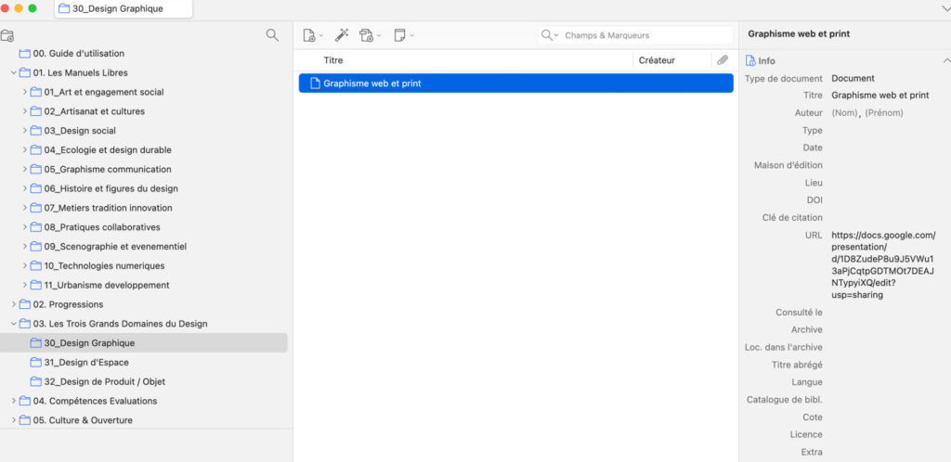Image resolution: width=951 pixels, height=462 pixels.
Task: Click the macOS yellow minimize button
Action: (x=19, y=8)
